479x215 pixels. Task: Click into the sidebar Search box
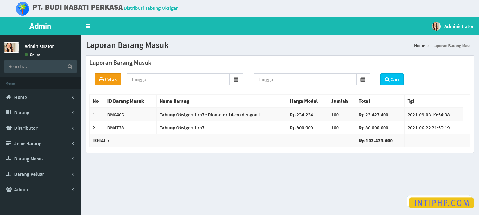coord(35,67)
